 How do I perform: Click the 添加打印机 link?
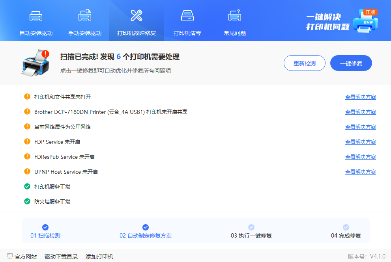[99, 256]
